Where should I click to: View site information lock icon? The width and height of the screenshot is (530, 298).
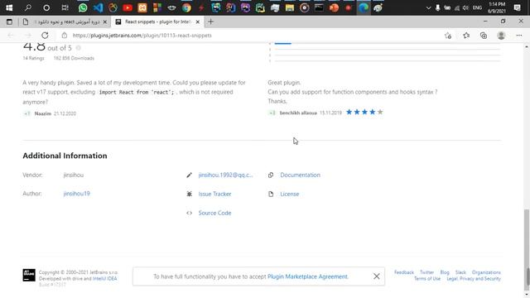[x=65, y=35]
